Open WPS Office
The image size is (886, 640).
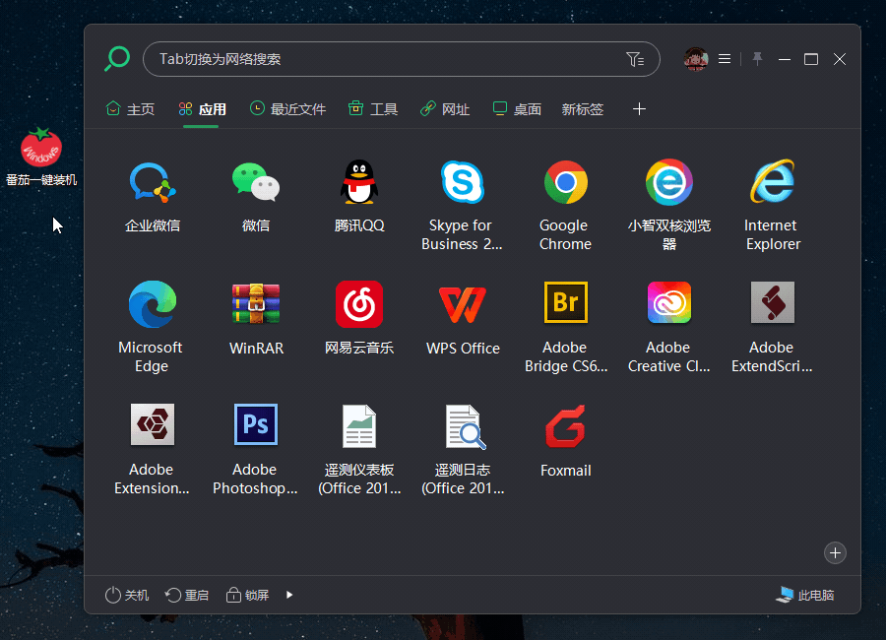click(463, 304)
